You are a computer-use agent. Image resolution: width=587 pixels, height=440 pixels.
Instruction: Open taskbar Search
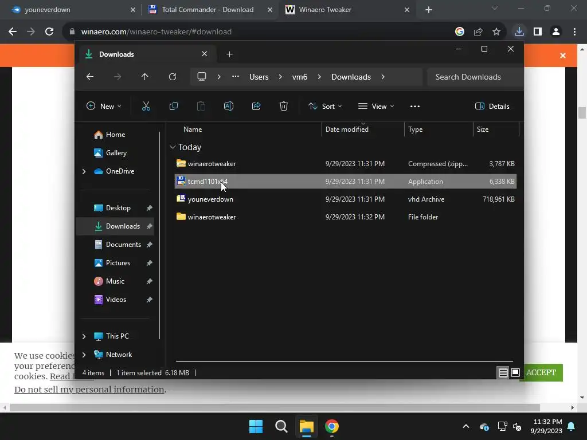281,426
